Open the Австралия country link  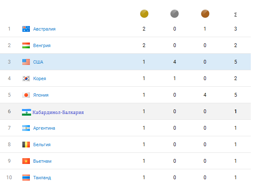coord(44,29)
